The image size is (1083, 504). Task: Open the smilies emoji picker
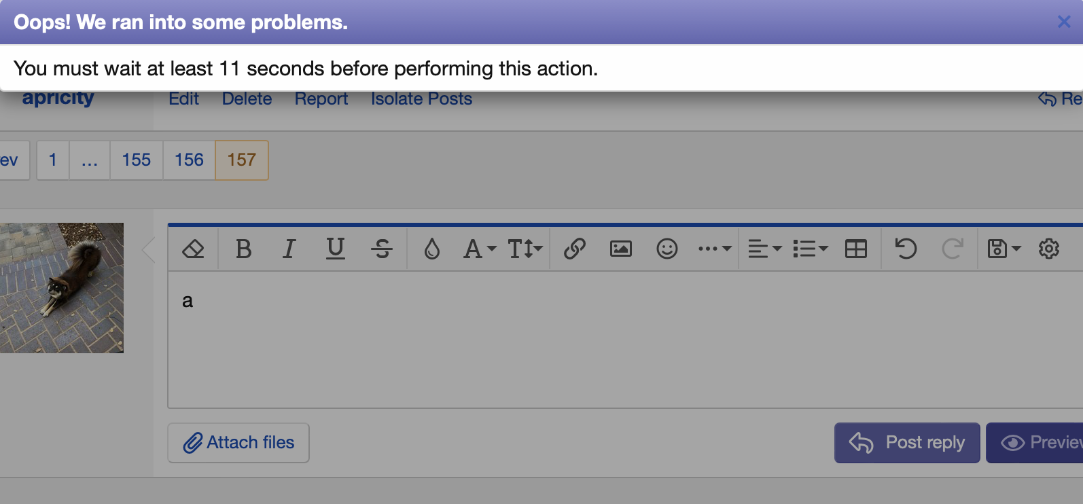(667, 249)
